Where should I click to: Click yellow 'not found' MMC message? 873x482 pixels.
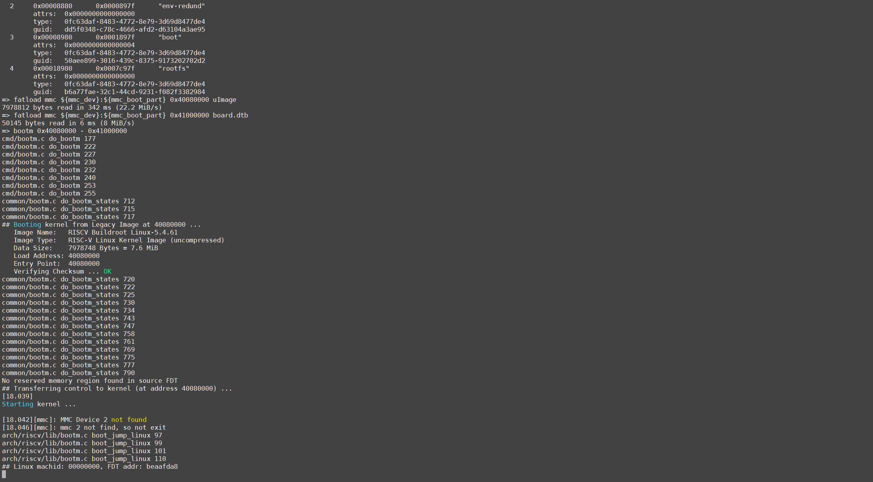point(129,420)
